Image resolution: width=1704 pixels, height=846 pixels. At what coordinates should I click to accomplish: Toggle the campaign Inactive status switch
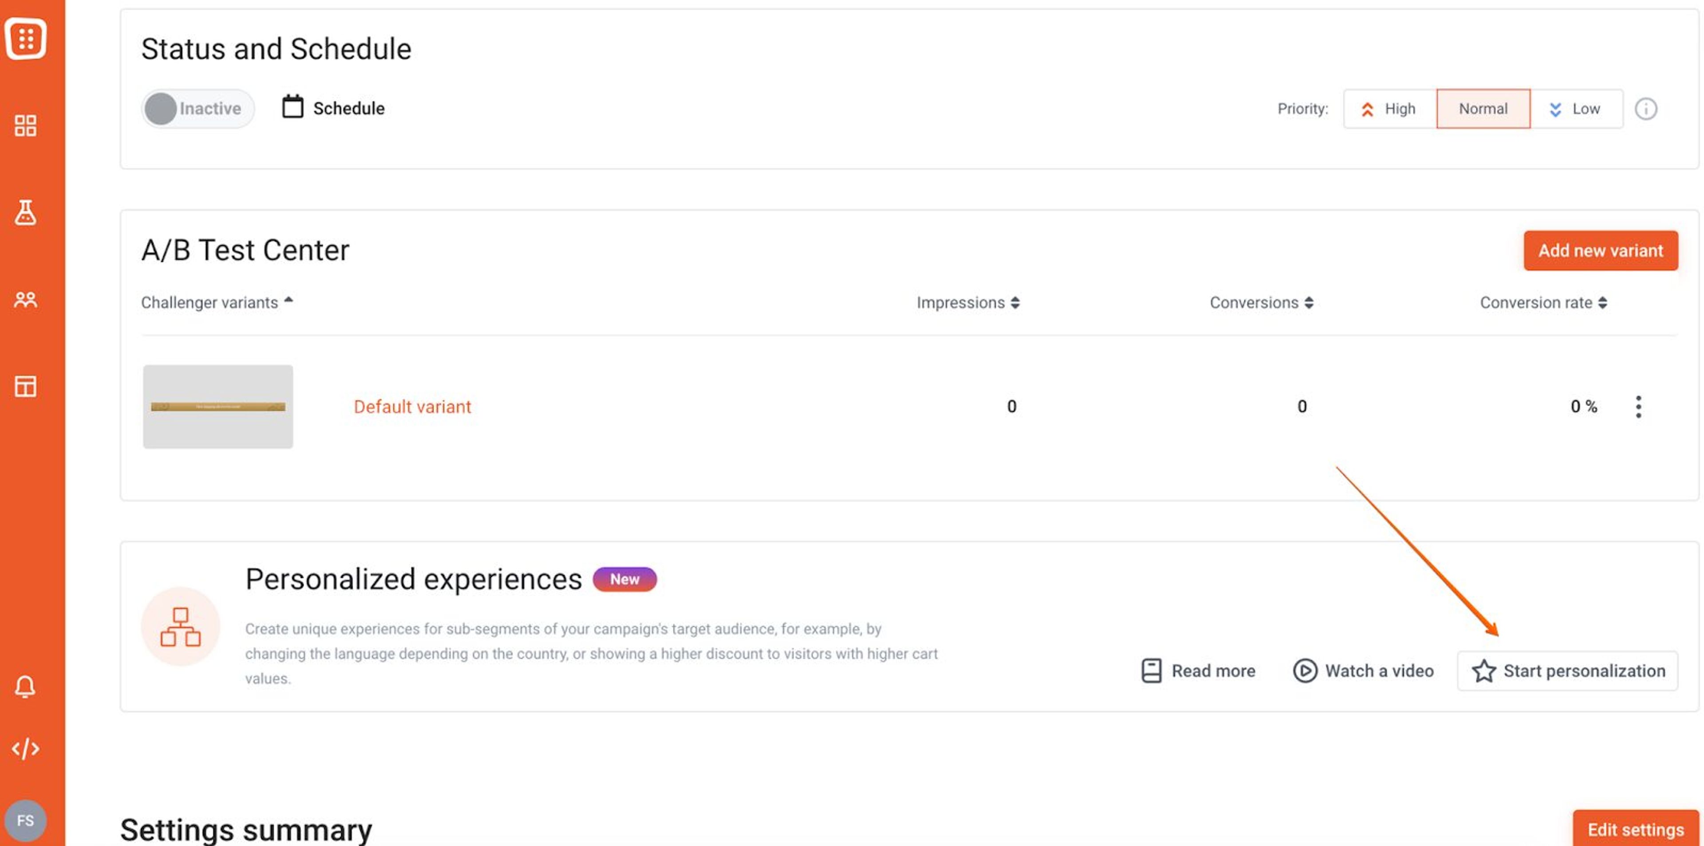tap(197, 108)
